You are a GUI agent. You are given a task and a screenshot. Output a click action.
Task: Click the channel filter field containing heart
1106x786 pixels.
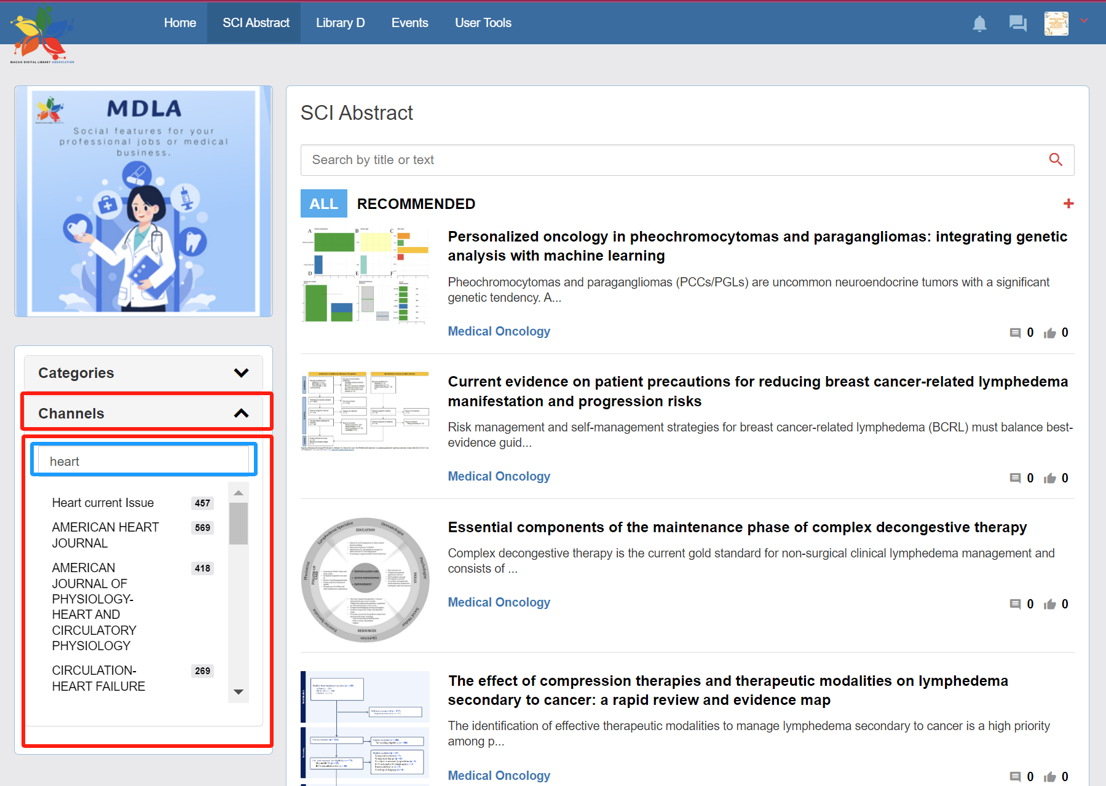click(143, 462)
